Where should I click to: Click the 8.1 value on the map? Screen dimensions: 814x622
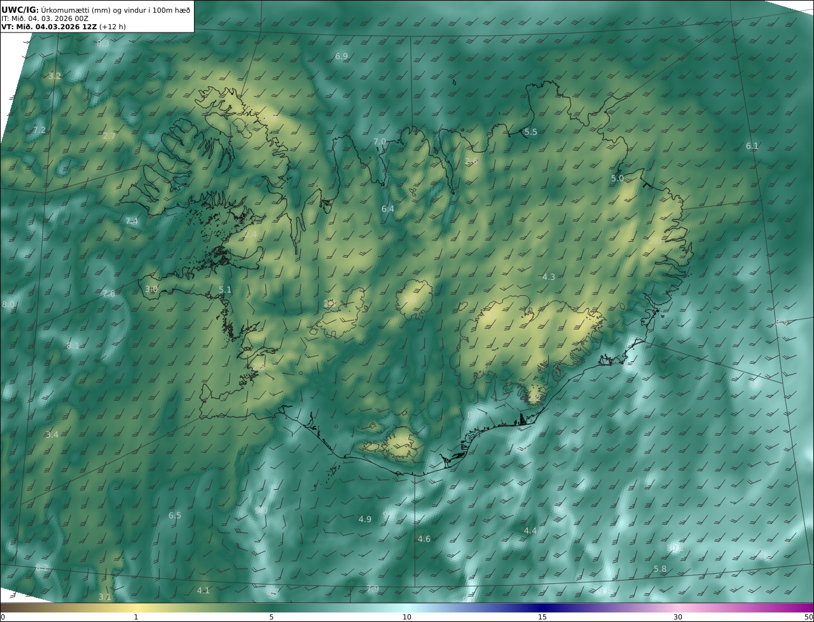73,346
